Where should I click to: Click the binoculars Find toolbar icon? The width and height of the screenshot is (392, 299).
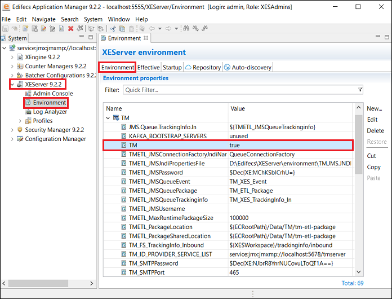tap(186, 28)
